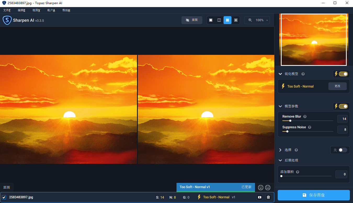Open the 编辑 menu
This screenshot has width=353, height=203.
coord(21,10)
